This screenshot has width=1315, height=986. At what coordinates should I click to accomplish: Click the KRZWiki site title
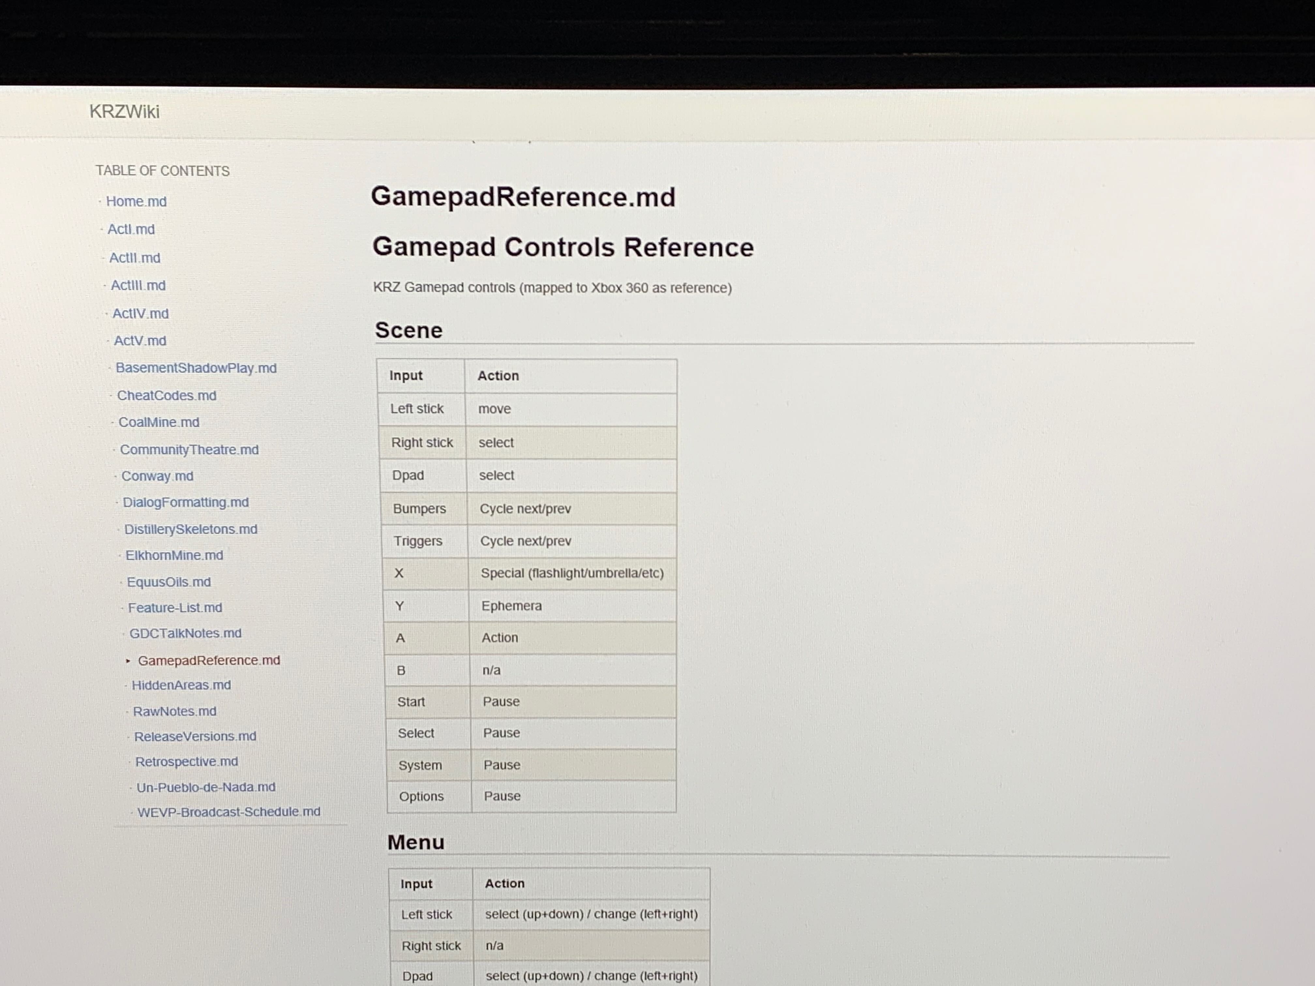pos(124,112)
